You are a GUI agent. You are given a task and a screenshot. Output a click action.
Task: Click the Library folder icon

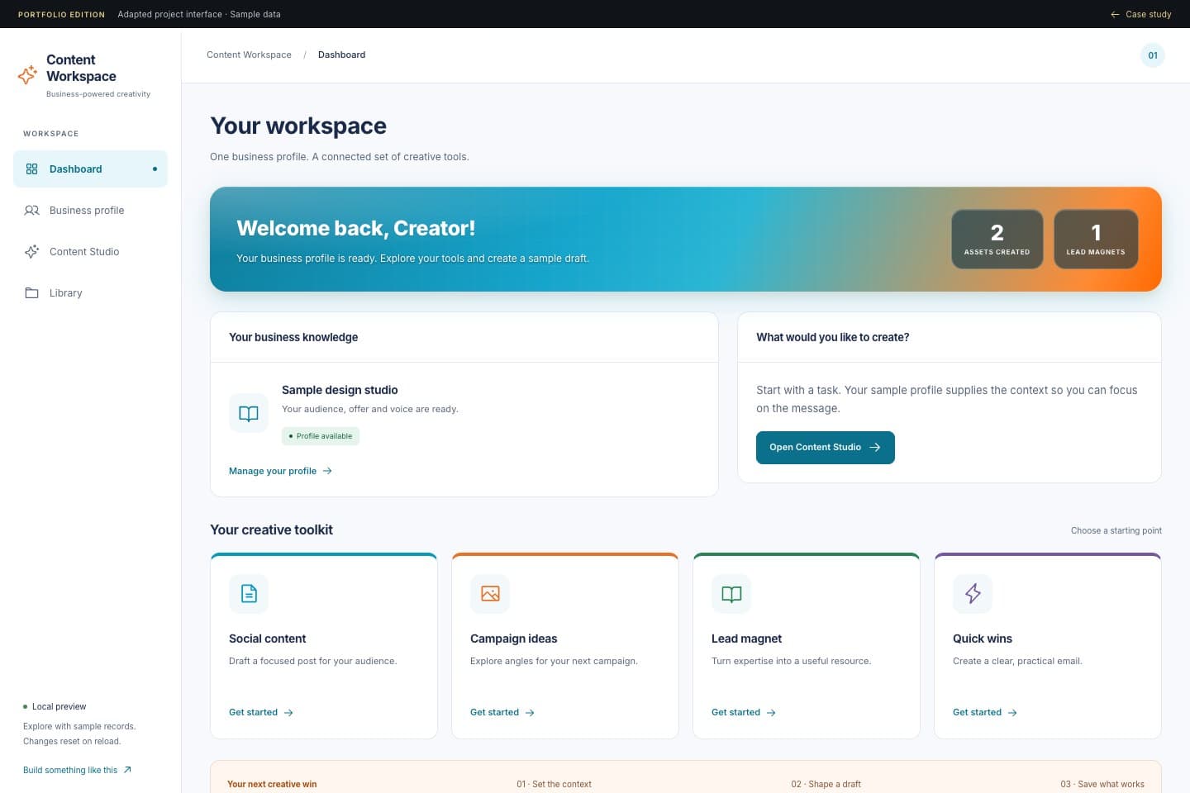pos(31,293)
